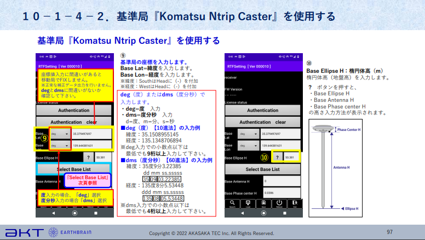Click 'FW Version' label on right phone
The height and width of the screenshot is (240, 425).
click(233, 89)
